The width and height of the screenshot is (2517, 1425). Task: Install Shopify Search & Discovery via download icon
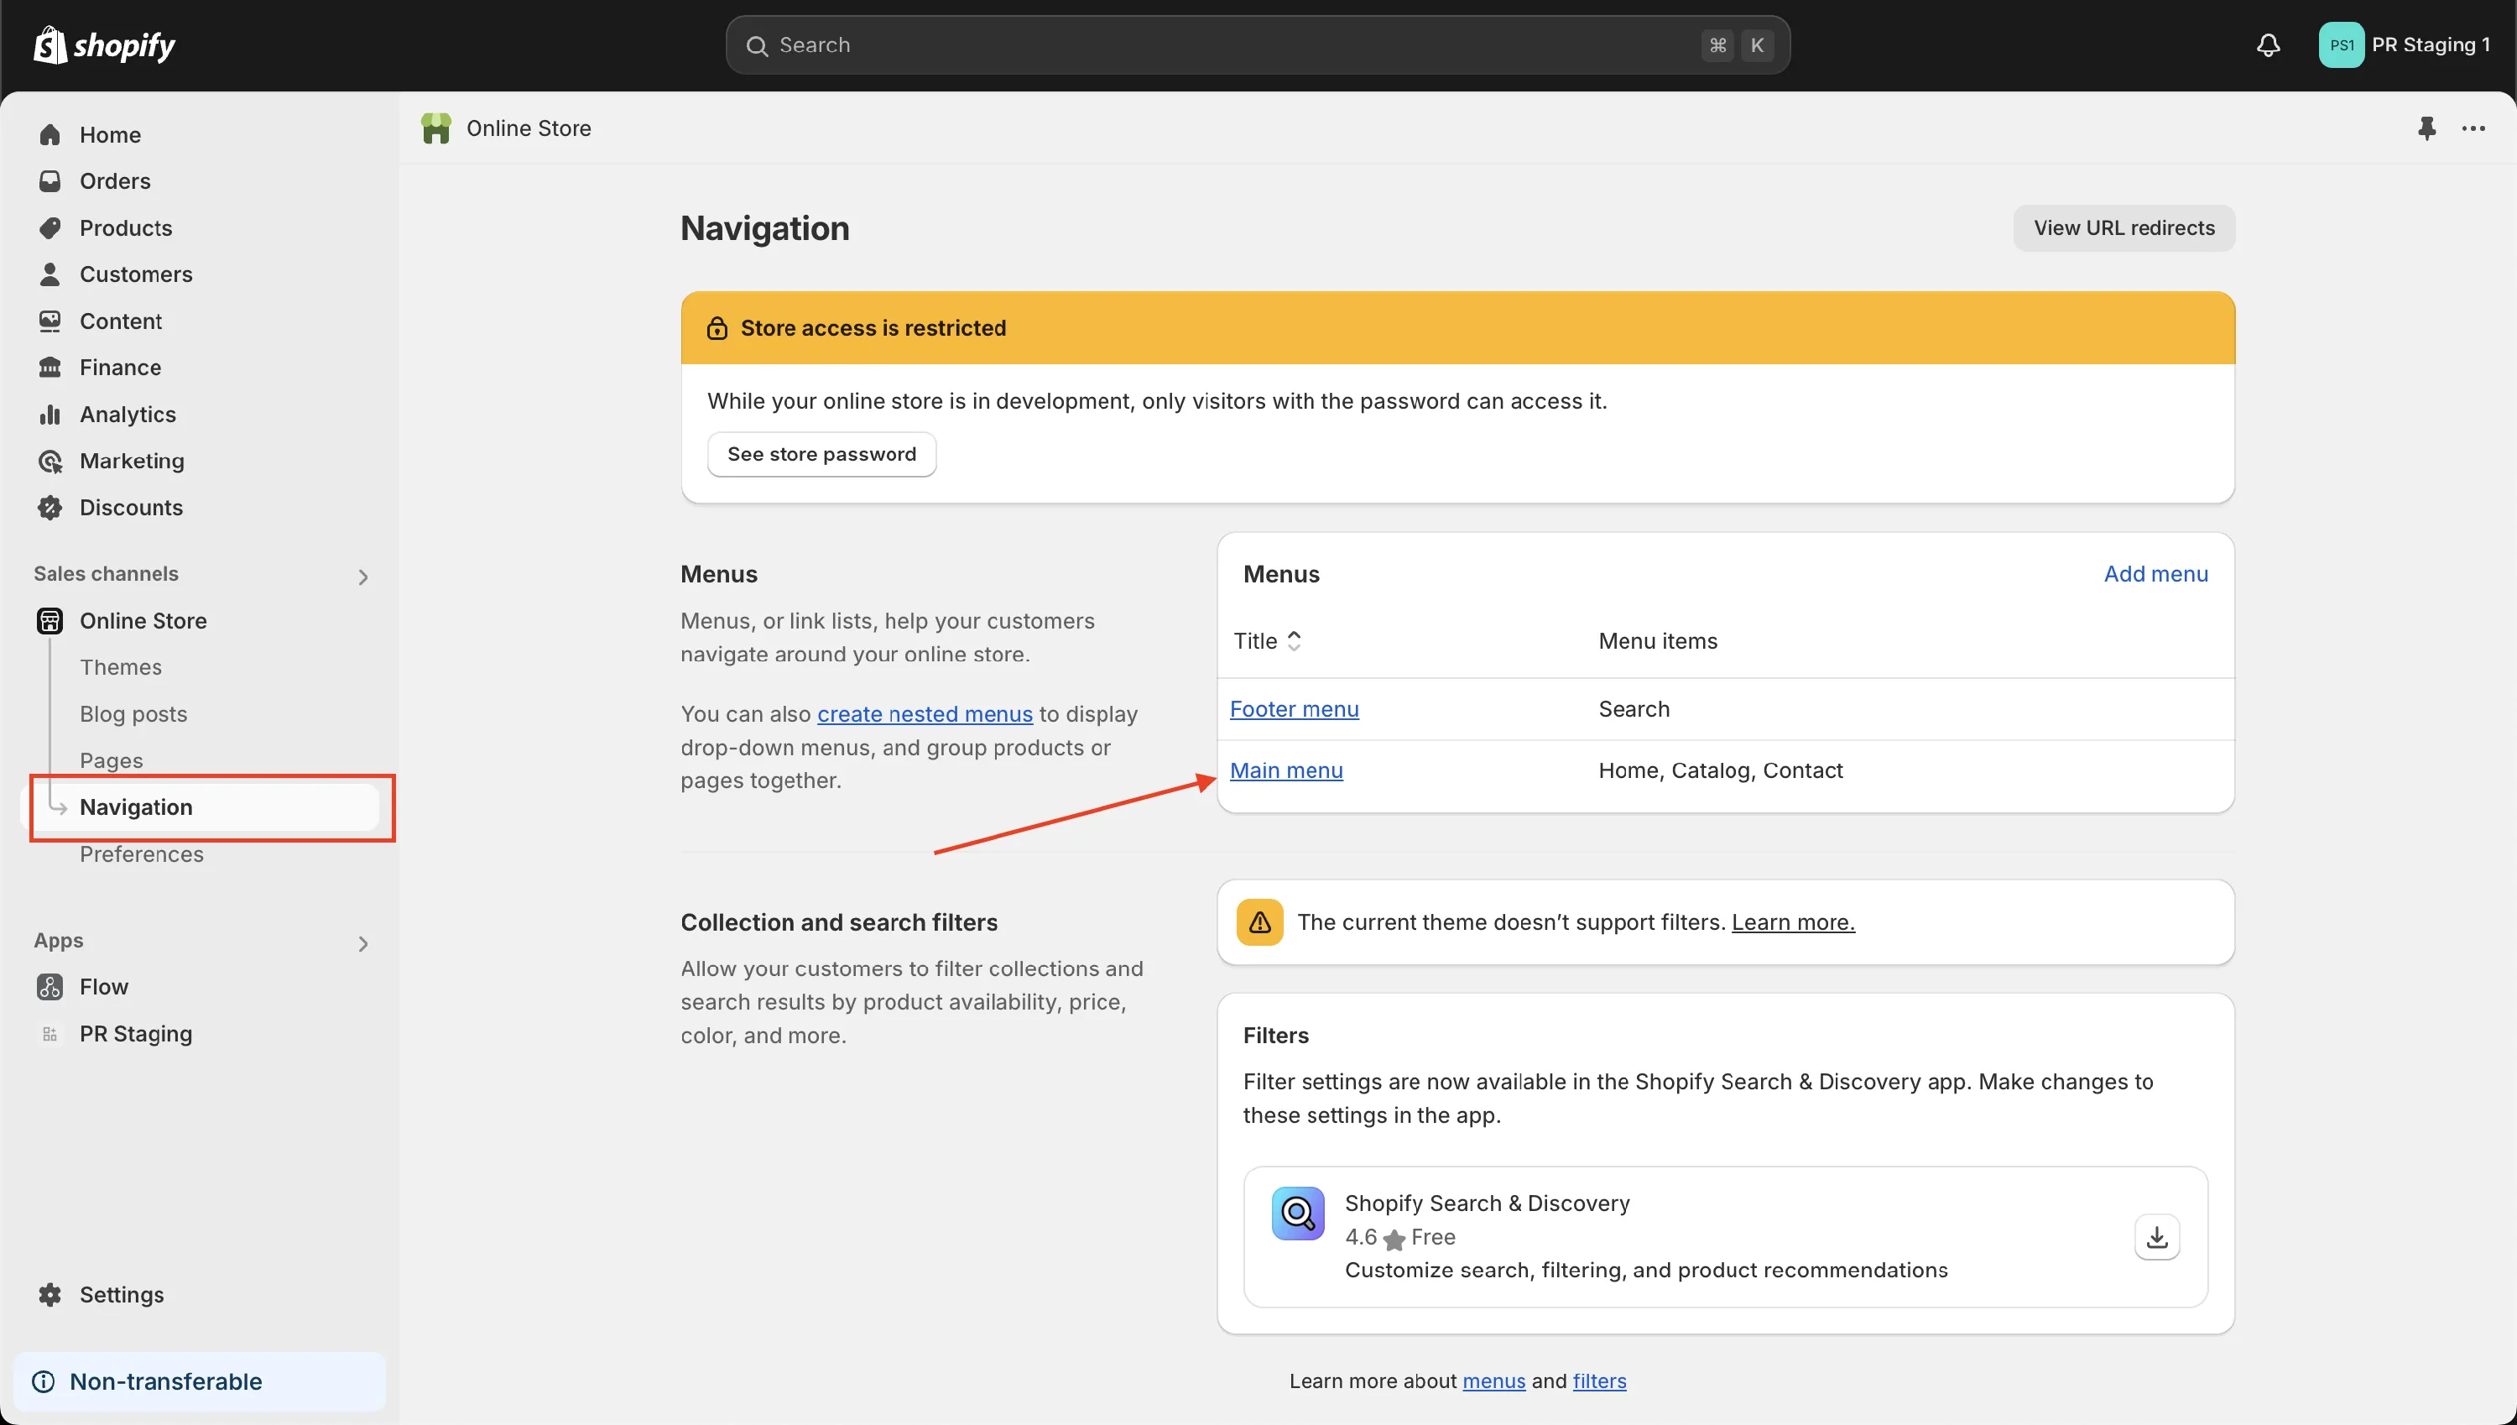[x=2157, y=1237]
